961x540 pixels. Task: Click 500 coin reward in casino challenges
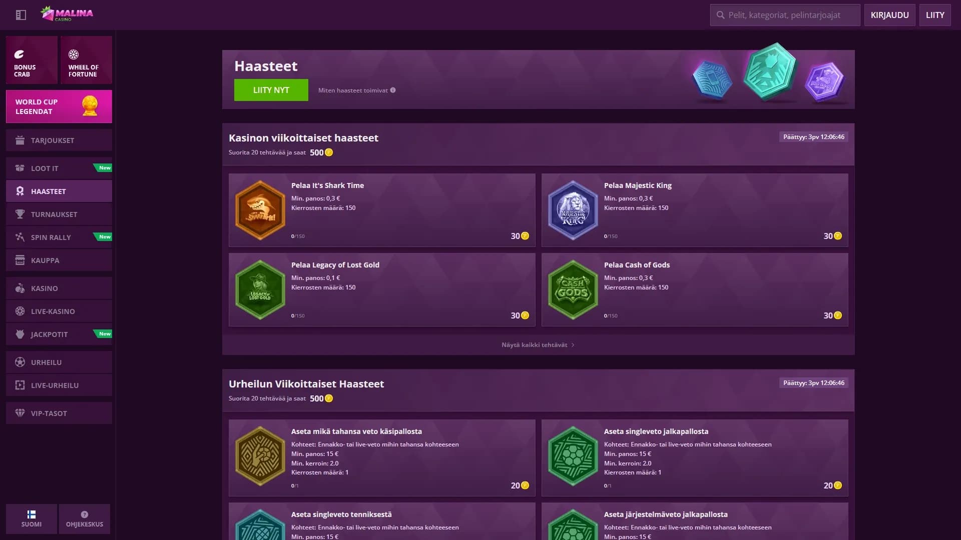click(321, 152)
